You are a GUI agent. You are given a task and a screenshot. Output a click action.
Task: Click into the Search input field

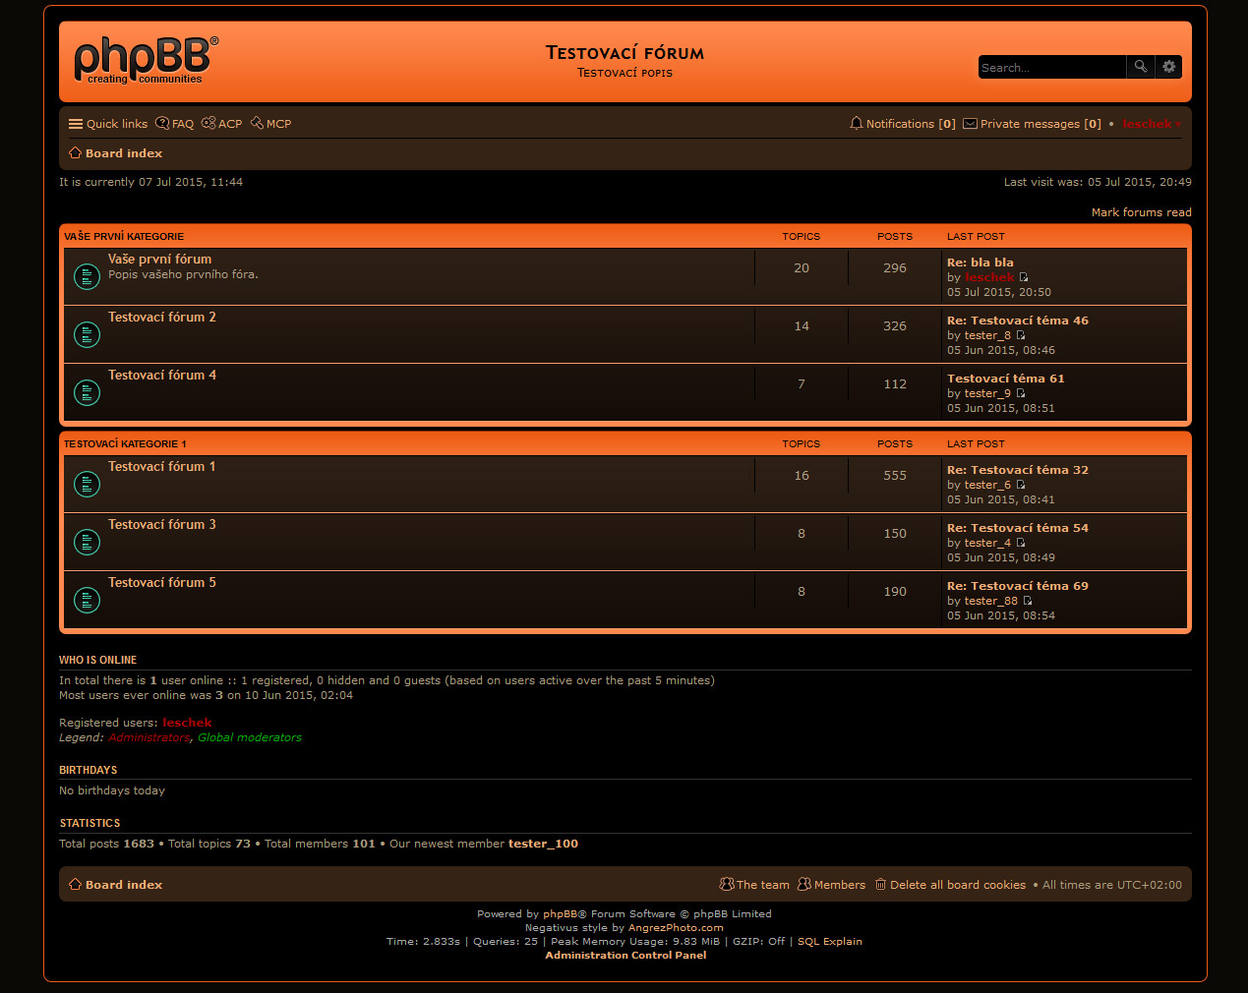[1052, 67]
